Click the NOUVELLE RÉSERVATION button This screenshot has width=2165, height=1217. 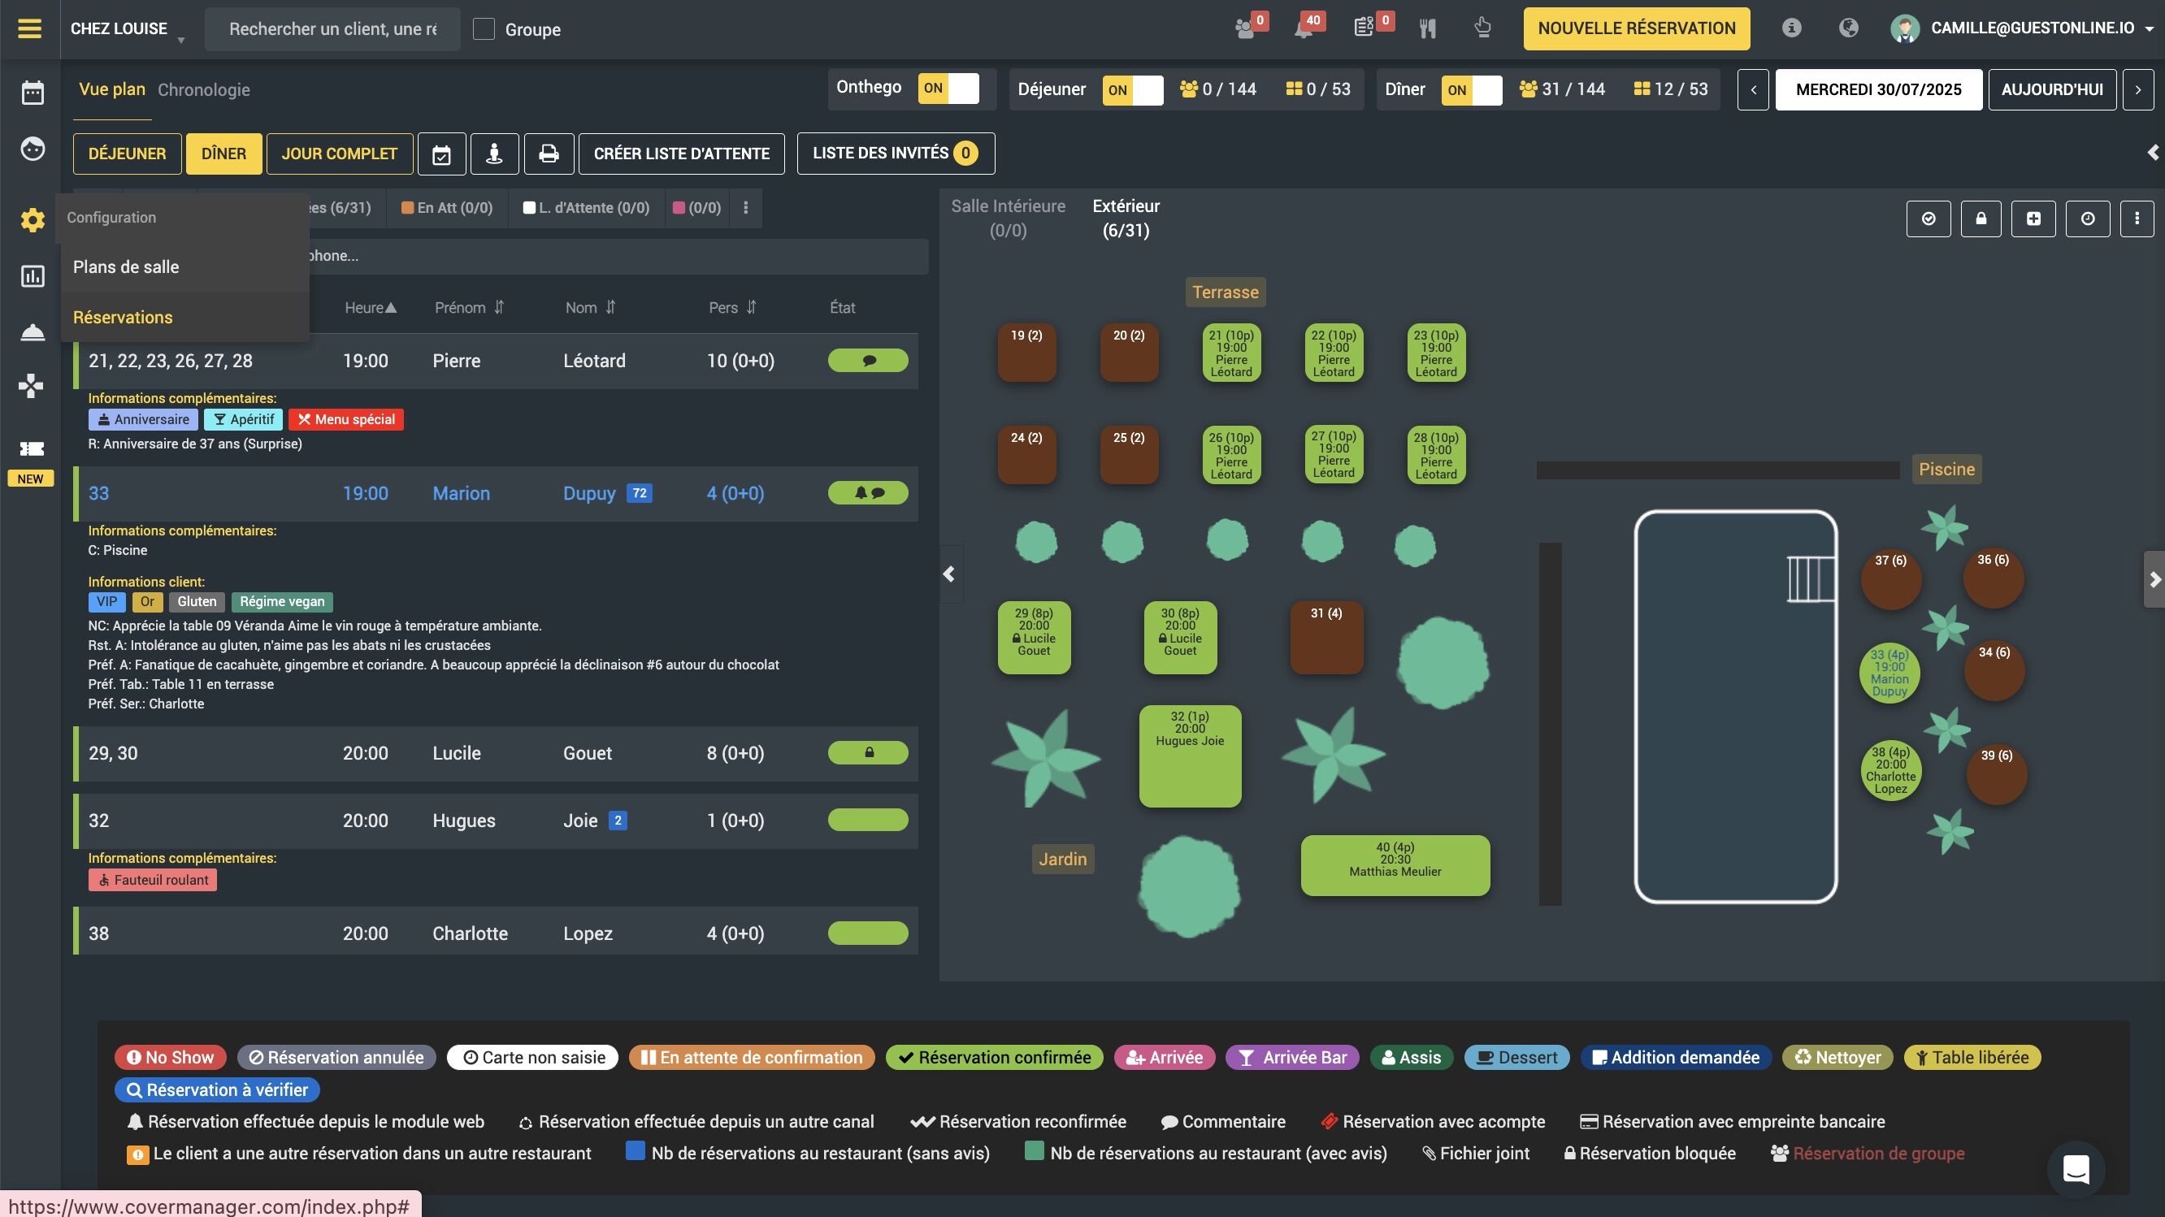click(x=1635, y=28)
